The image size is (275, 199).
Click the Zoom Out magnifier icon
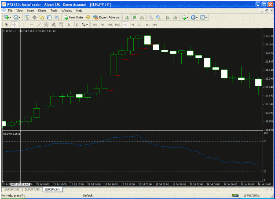158,17
